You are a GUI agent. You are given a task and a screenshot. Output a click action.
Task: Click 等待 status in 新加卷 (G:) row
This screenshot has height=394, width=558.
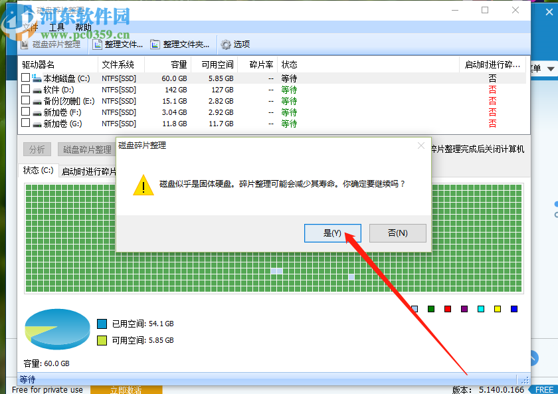tap(289, 124)
